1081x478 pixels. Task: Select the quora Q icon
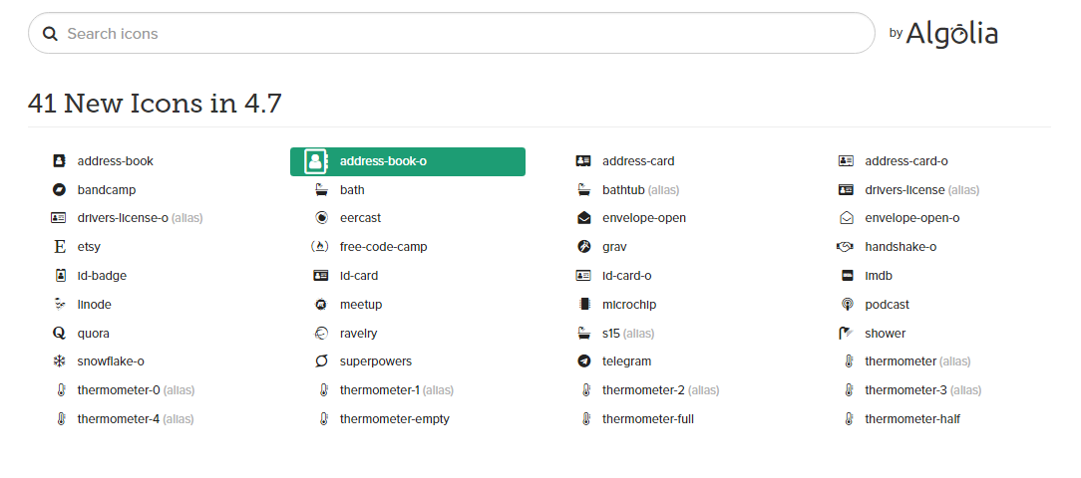pyautogui.click(x=59, y=334)
